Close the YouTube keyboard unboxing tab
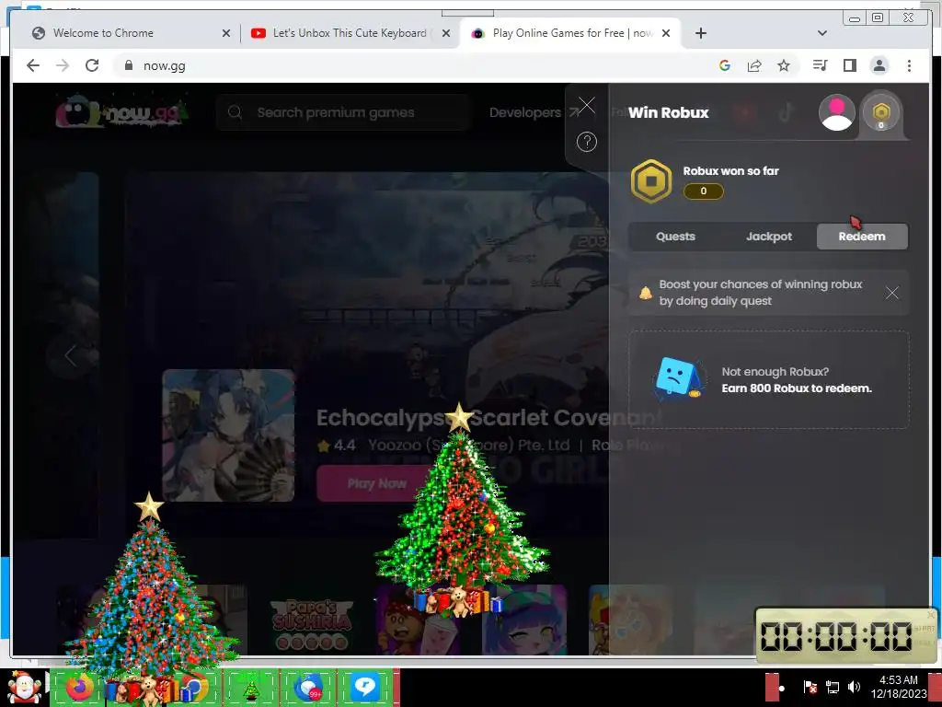 click(x=446, y=33)
